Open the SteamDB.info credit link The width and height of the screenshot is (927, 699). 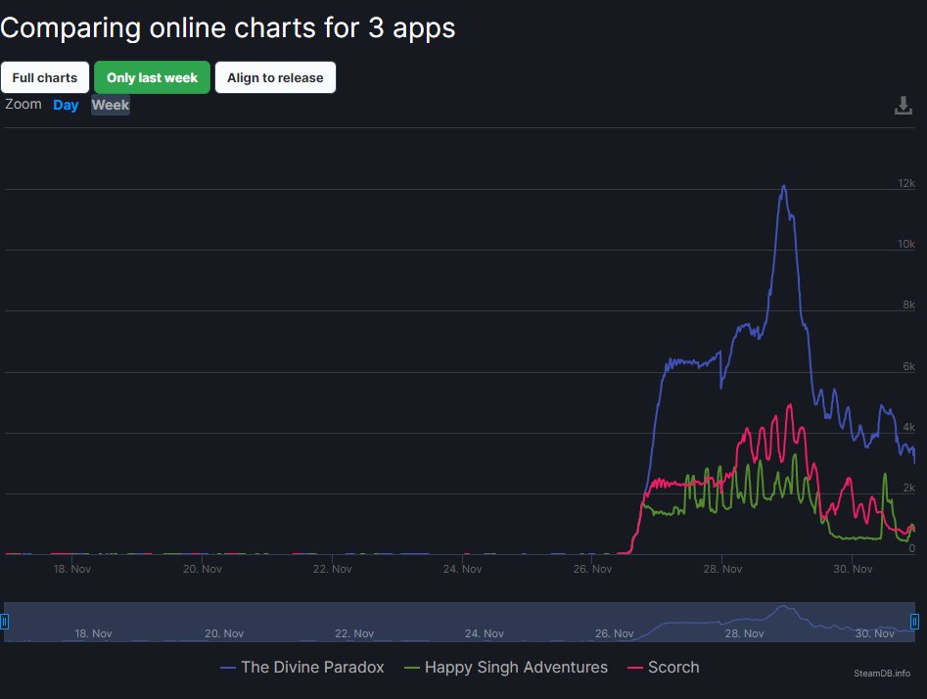881,673
